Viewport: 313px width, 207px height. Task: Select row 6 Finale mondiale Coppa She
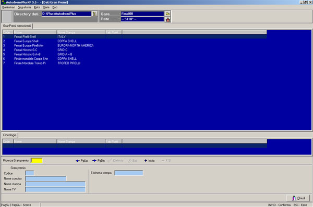[135, 59]
